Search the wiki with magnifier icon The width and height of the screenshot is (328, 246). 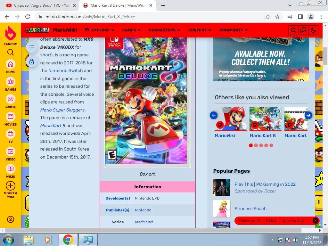(x=293, y=30)
